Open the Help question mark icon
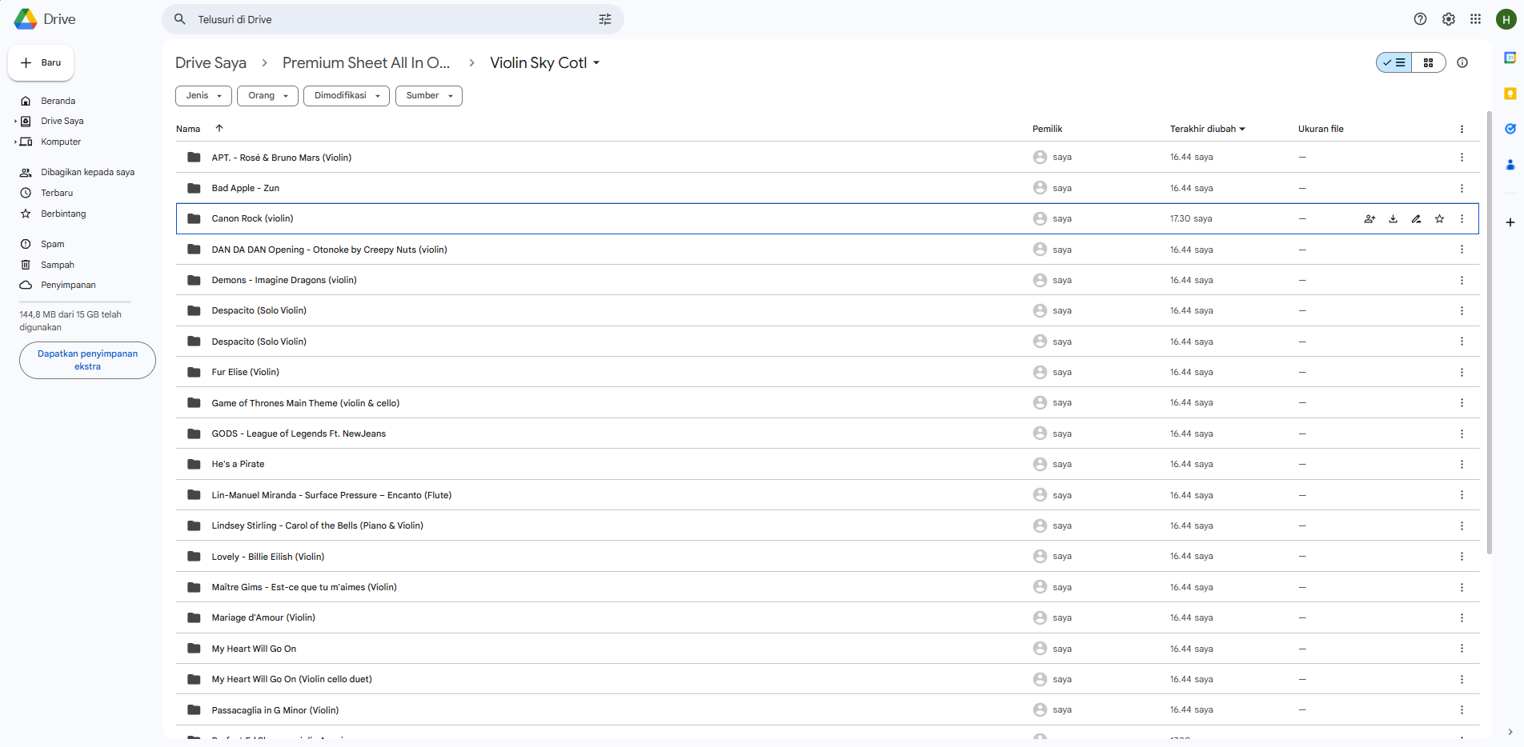This screenshot has height=747, width=1524. coord(1420,19)
